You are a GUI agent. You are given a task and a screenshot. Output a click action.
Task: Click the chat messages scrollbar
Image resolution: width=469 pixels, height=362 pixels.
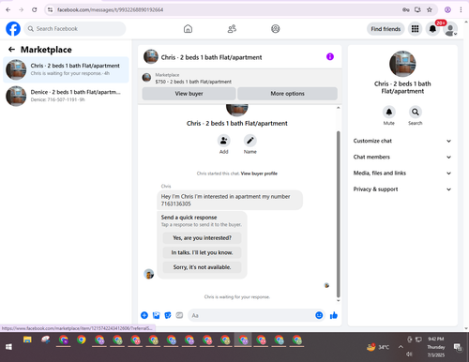point(338,214)
